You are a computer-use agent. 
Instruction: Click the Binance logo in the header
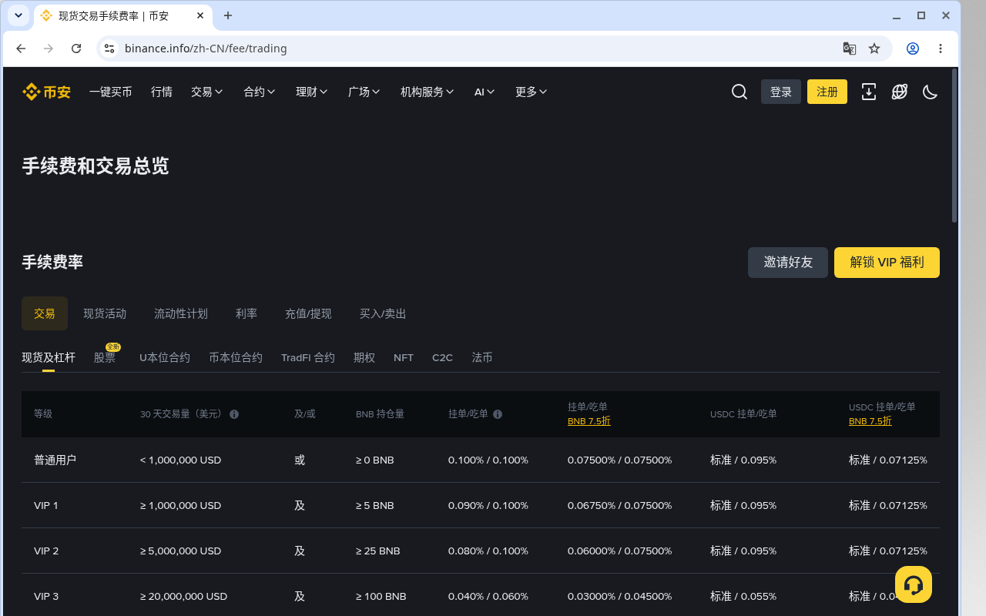pyautogui.click(x=46, y=92)
